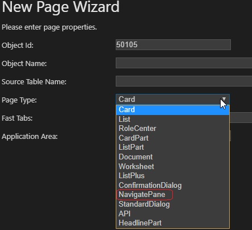Select ConfirmationDialog page type
This screenshot has height=230, width=252.
[x=173, y=185]
